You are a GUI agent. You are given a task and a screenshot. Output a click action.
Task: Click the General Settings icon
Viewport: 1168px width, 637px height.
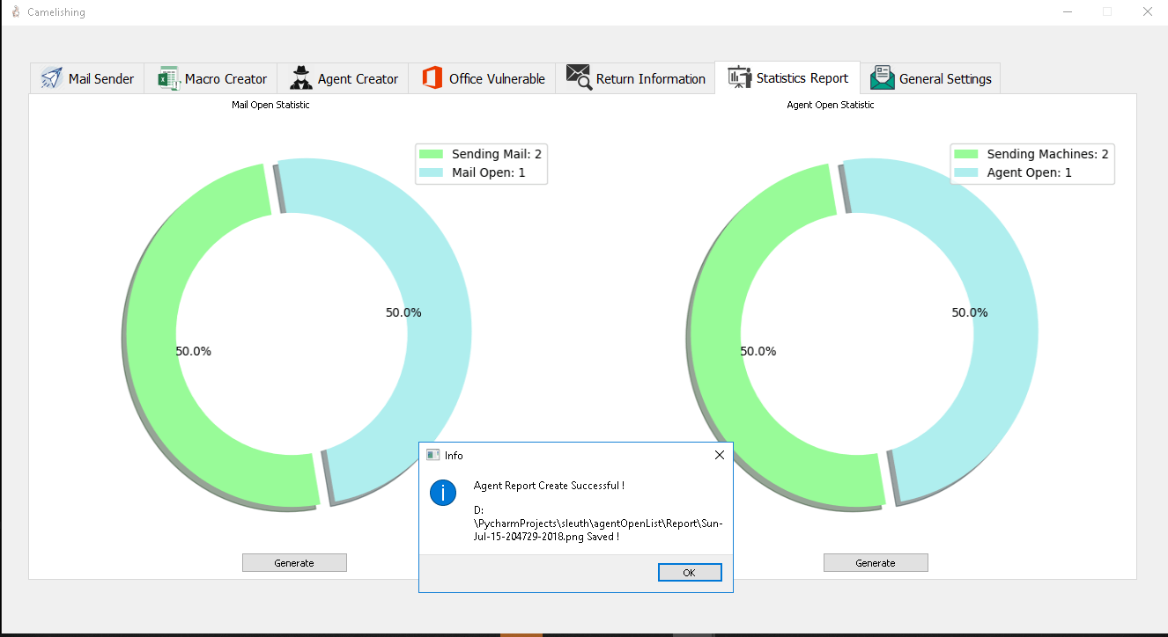pos(883,78)
